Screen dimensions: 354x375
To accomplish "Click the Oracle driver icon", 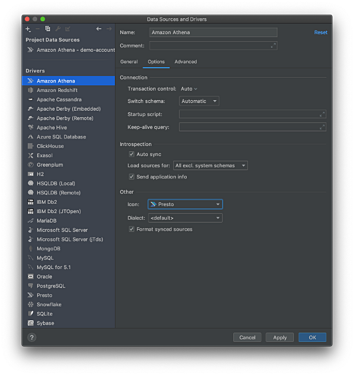I will [x=31, y=277].
